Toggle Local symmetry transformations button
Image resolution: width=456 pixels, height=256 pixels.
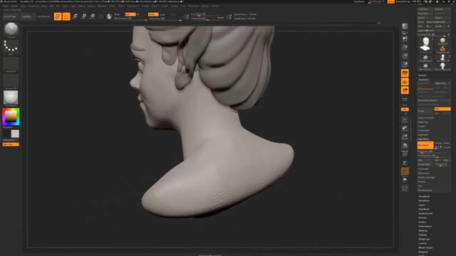tap(405, 90)
